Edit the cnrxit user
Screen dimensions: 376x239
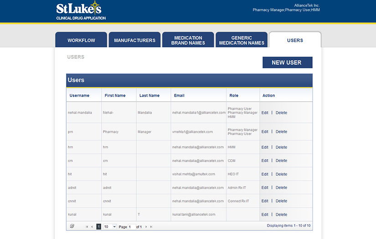point(265,201)
